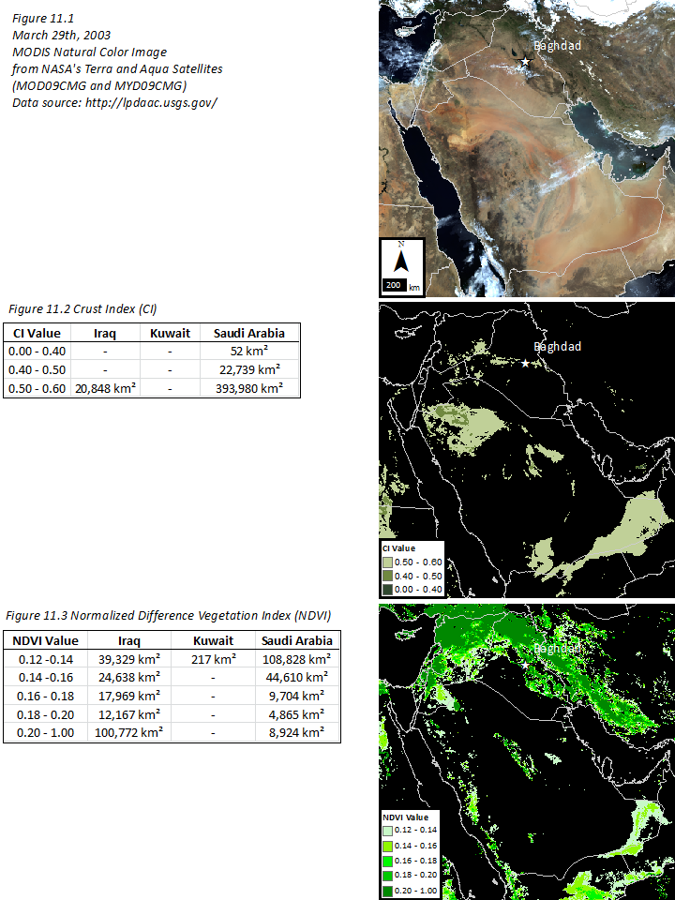Click the '9,704 km²' table cell
Screen dimensions: 675x900
[297, 696]
